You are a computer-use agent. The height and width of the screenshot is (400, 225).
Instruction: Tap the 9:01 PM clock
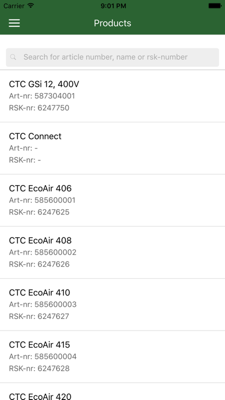click(113, 6)
